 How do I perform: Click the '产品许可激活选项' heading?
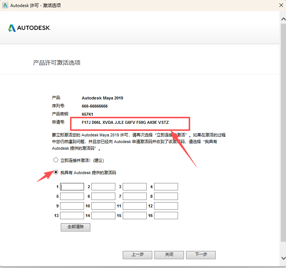point(57,63)
